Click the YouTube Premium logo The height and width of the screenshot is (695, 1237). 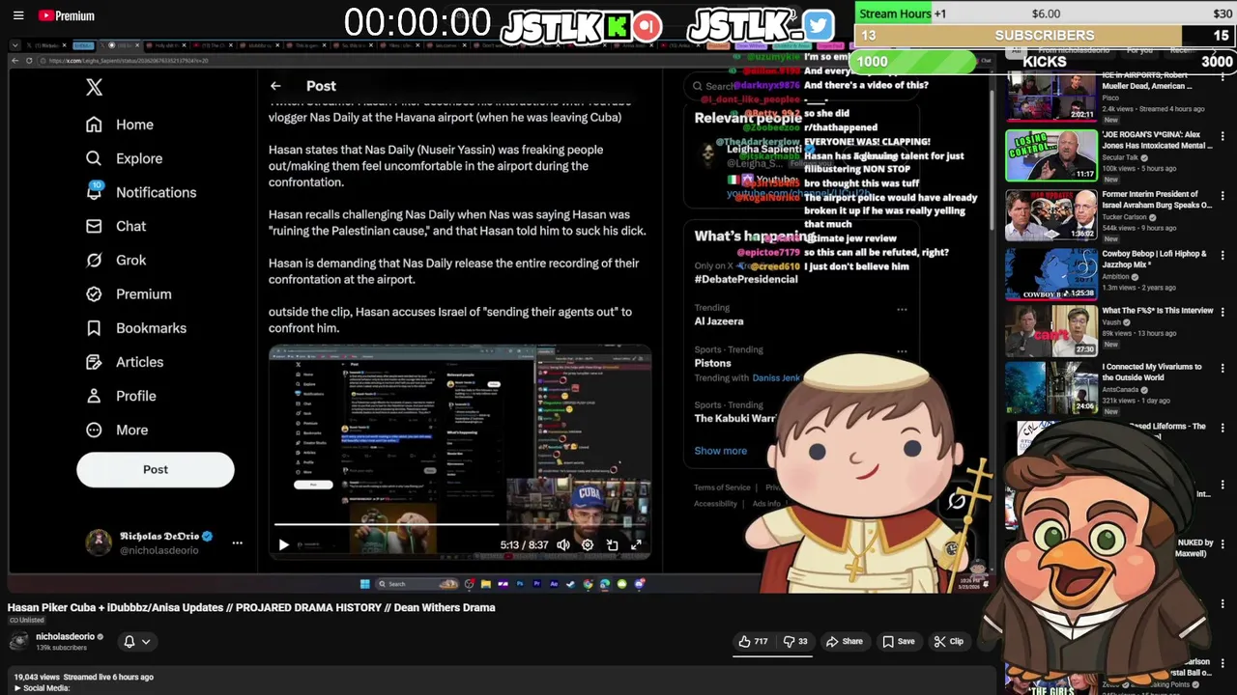(x=67, y=15)
